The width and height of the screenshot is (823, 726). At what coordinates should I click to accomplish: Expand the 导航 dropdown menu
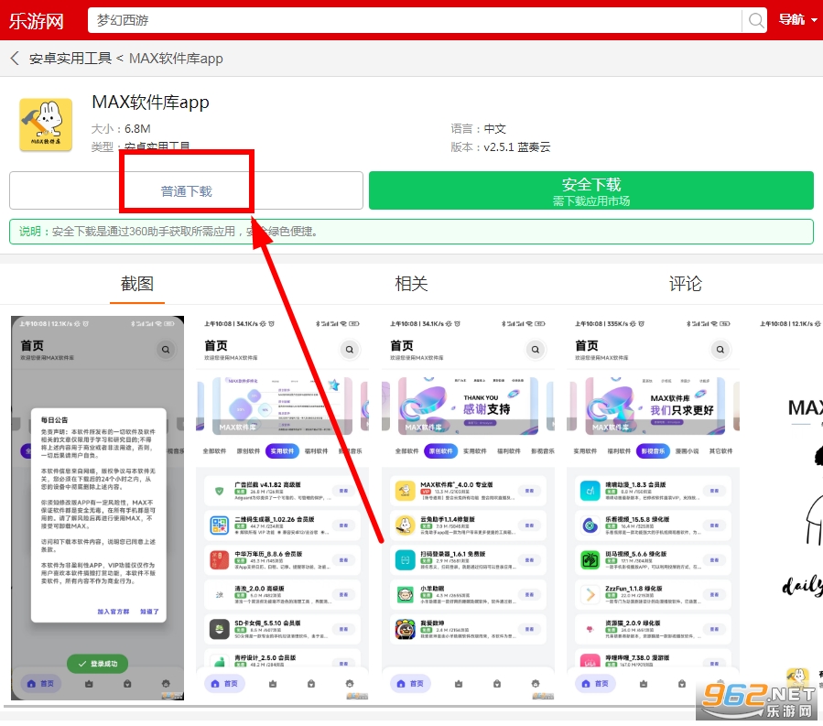click(x=797, y=20)
